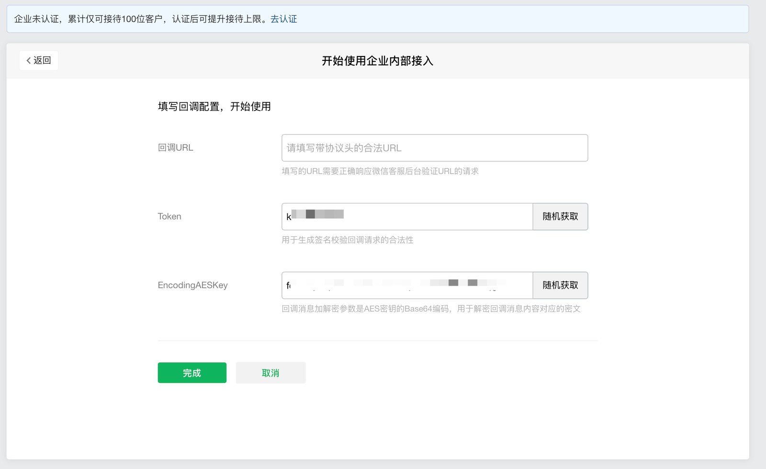The width and height of the screenshot is (766, 469).
Task: Click the 去认证 verification link
Action: pyautogui.click(x=283, y=19)
